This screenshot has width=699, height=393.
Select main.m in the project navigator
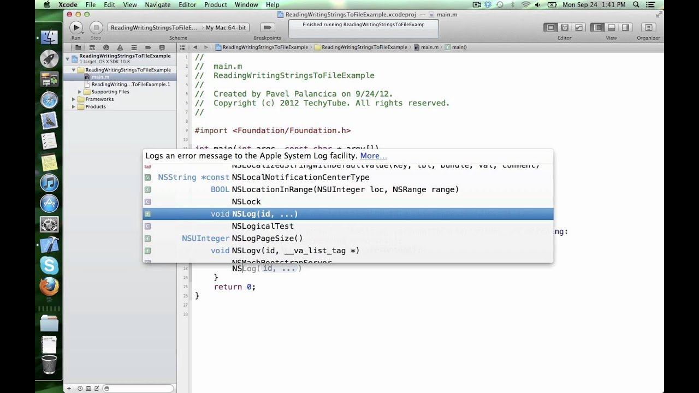tap(120, 77)
